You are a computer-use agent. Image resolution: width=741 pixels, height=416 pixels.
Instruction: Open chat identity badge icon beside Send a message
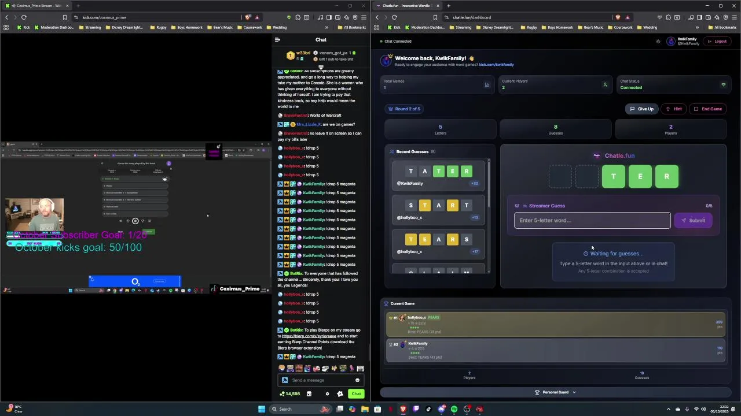click(284, 380)
